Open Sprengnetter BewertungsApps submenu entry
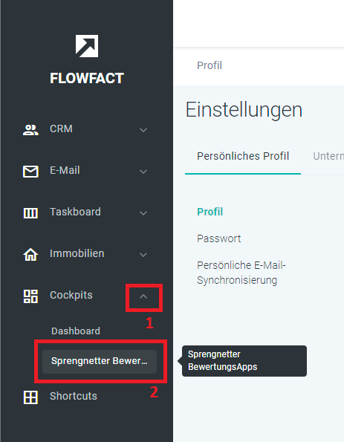The width and height of the screenshot is (344, 442). click(100, 361)
